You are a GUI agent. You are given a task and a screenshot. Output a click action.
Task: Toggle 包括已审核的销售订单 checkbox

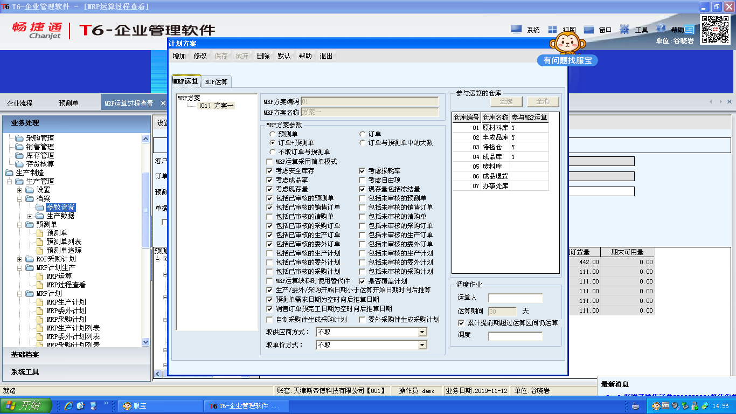[x=270, y=208]
